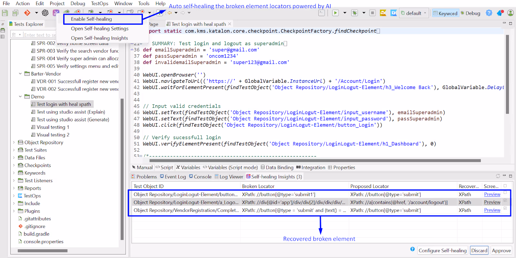Viewport: 516px width, 258px height.
Task: Toggle checkbox for a_Logo... locator row
Action: click(505, 200)
